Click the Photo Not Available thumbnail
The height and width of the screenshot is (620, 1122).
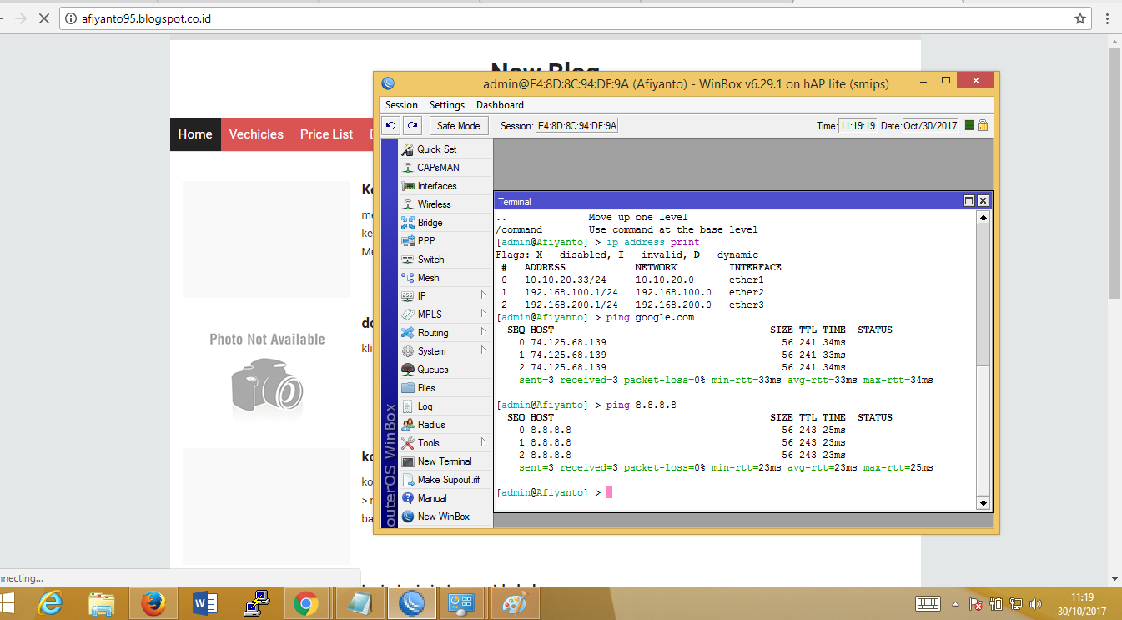(267, 374)
